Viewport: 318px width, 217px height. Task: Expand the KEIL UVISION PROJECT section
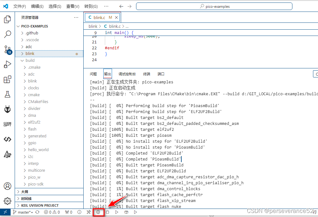click(49, 205)
